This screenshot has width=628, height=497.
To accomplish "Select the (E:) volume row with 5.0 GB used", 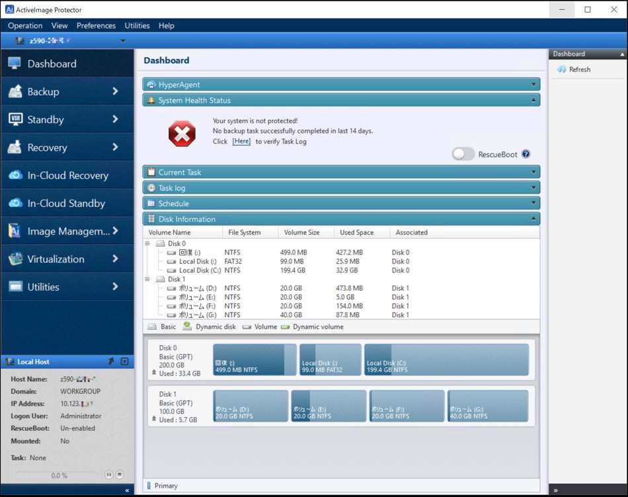I will click(341, 297).
